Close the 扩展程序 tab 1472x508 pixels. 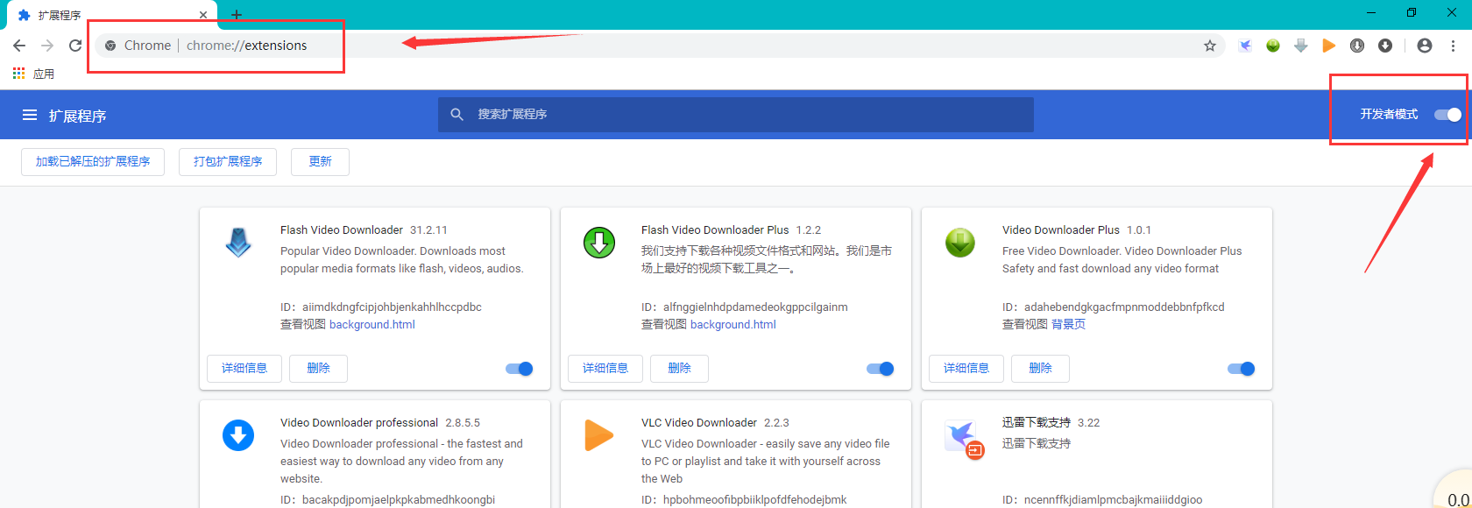click(x=203, y=15)
